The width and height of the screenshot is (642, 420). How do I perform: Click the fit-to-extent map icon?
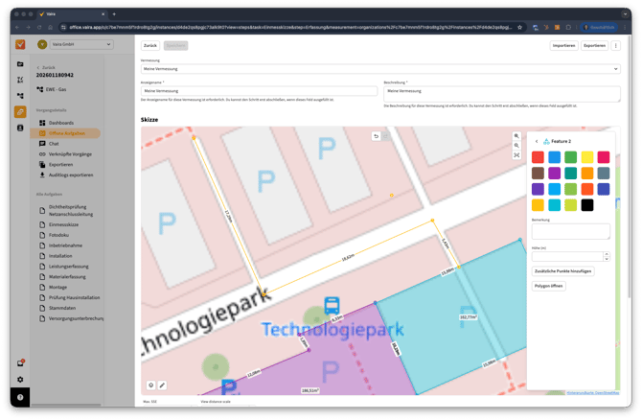click(x=516, y=155)
